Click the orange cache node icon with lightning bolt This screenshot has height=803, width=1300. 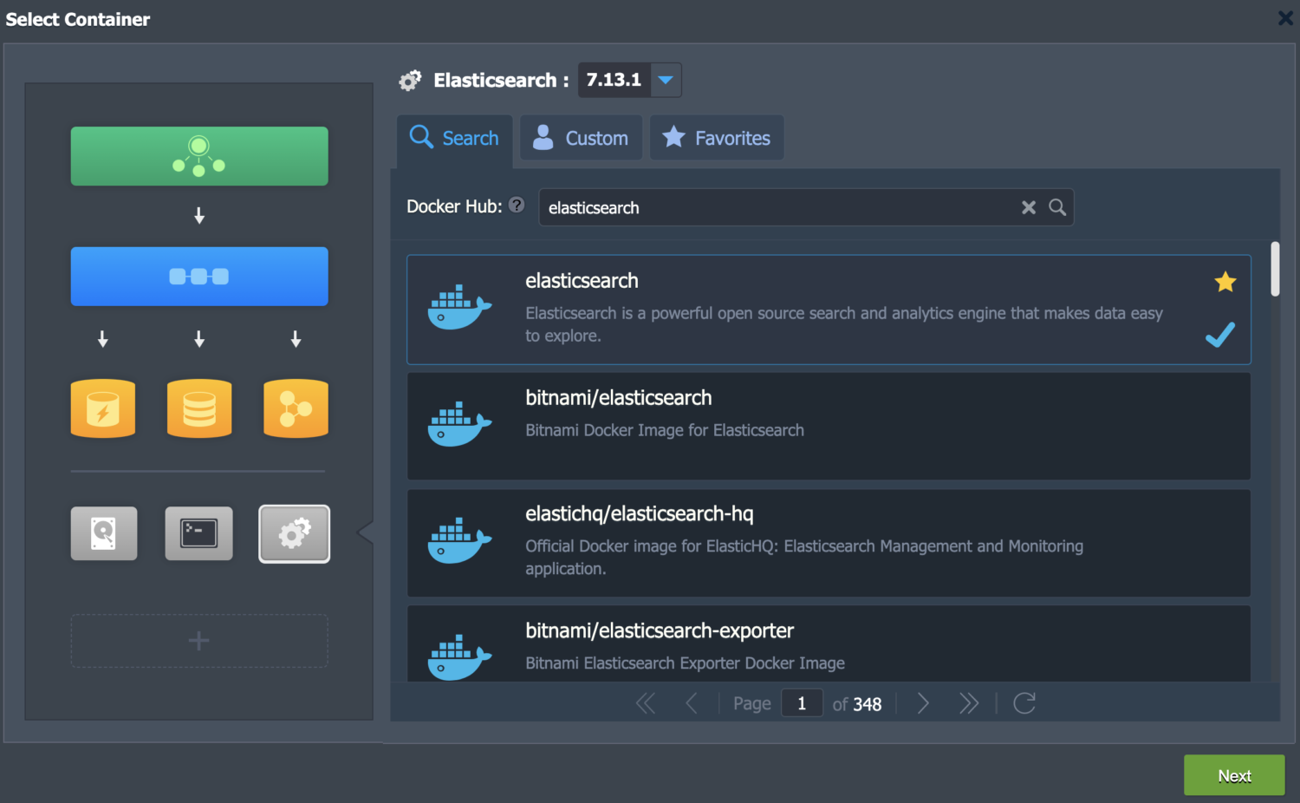click(103, 408)
